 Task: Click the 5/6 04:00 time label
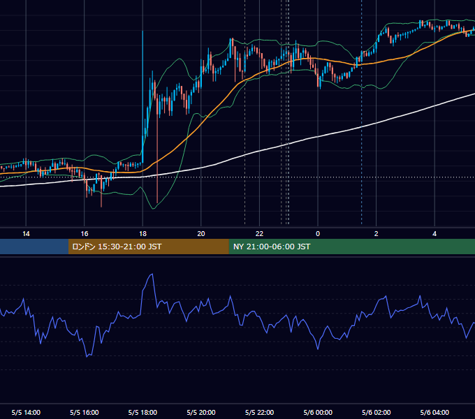pyautogui.click(x=434, y=412)
